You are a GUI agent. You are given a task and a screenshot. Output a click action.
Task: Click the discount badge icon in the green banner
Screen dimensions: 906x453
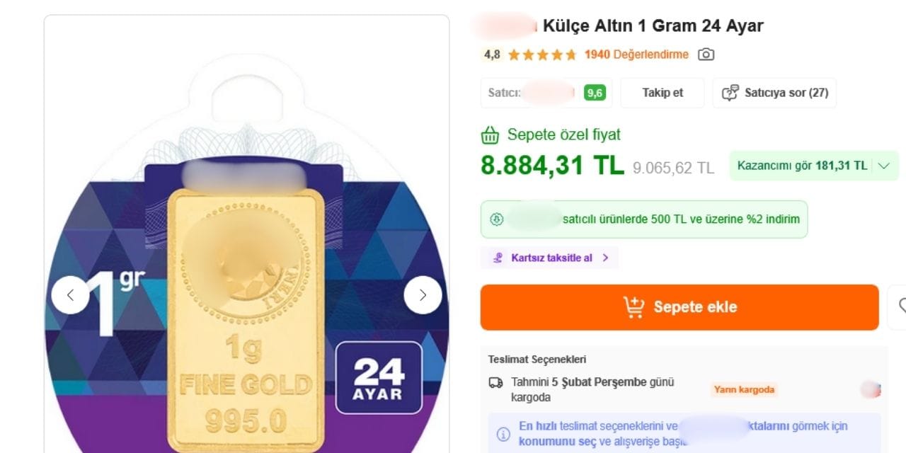click(x=497, y=219)
